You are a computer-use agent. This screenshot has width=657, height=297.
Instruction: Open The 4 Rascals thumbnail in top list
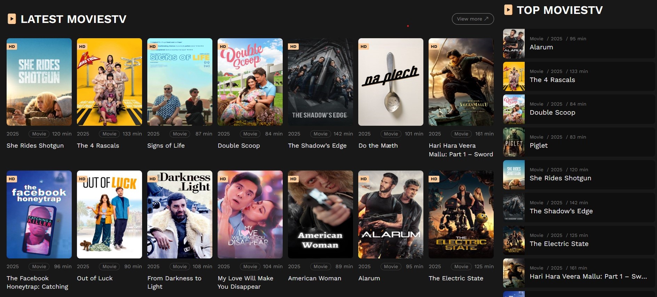pyautogui.click(x=514, y=76)
